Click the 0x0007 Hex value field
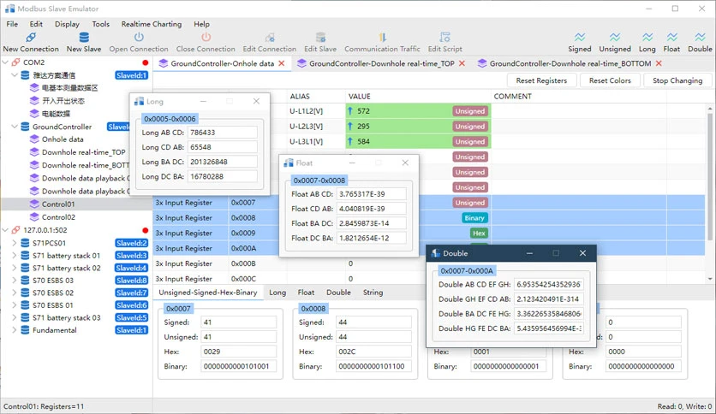Viewport: 716px width, 414px height. (238, 352)
